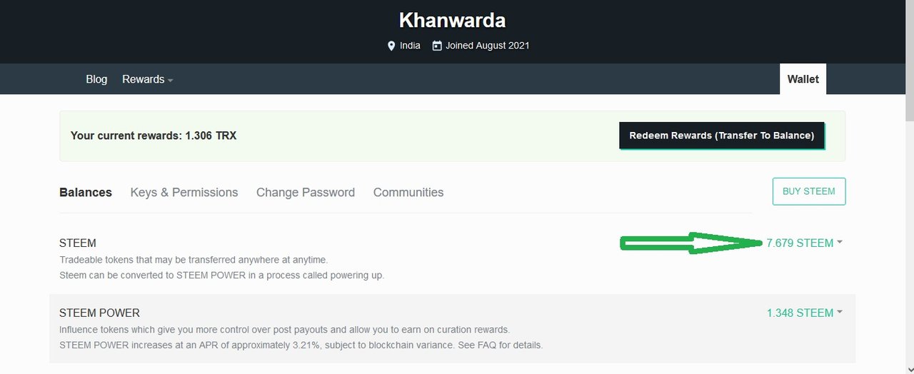914x374 pixels.
Task: Click the calendar icon beside Joined August 2021
Action: click(x=437, y=46)
